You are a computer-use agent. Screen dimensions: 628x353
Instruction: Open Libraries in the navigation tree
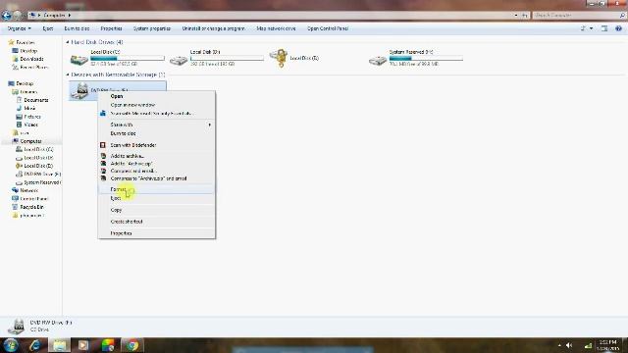point(28,92)
